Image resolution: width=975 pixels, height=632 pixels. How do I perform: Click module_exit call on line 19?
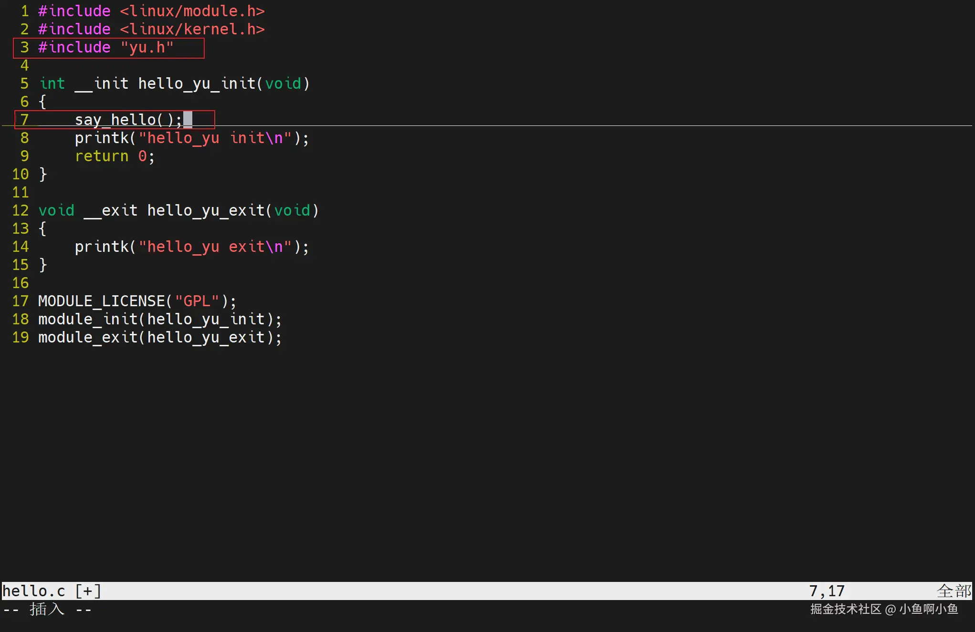[87, 337]
